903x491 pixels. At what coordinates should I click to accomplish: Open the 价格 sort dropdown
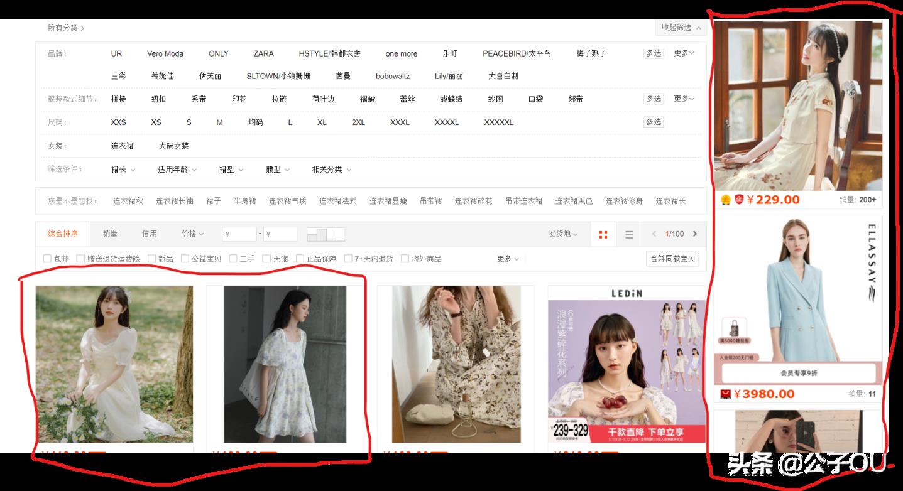[193, 234]
